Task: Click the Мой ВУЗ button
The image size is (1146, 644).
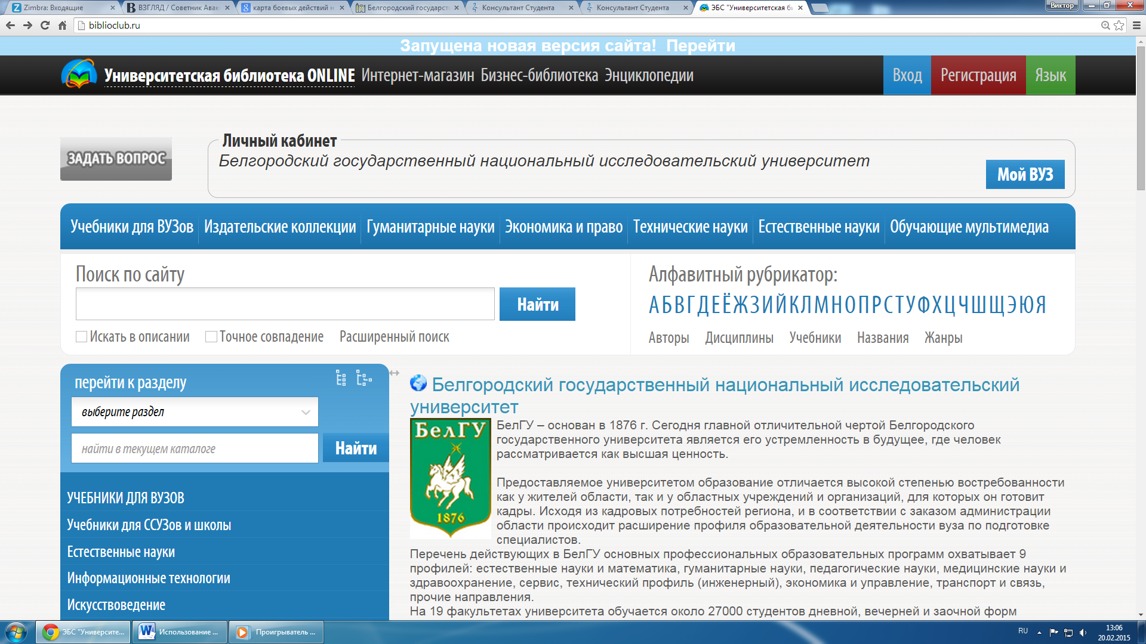Action: click(1025, 174)
